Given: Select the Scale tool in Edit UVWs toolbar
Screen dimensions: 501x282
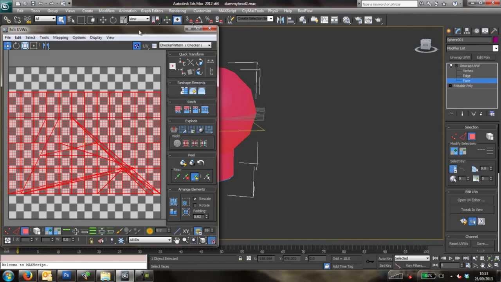Looking at the screenshot, I should tap(25, 46).
